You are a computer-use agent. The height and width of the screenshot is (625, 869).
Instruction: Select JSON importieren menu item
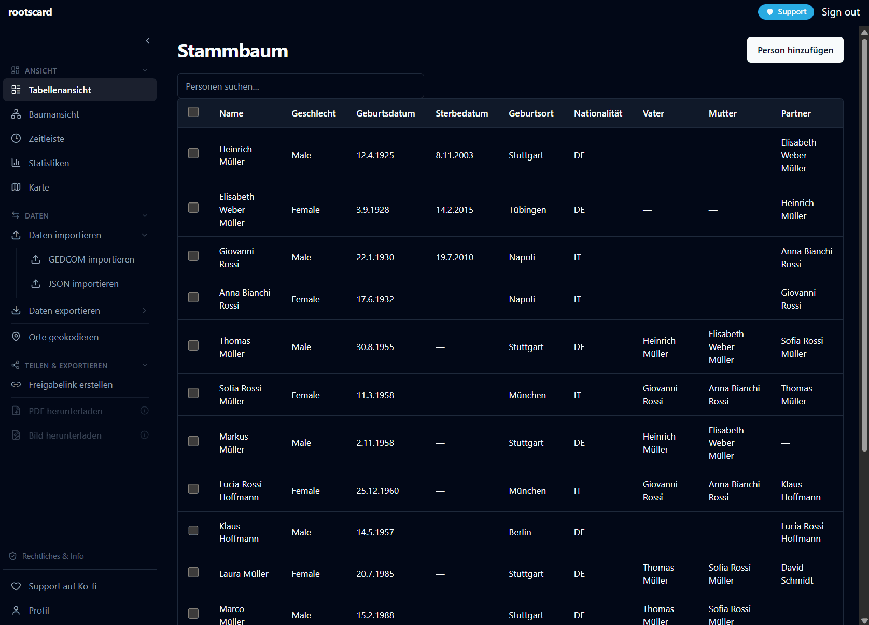click(83, 284)
